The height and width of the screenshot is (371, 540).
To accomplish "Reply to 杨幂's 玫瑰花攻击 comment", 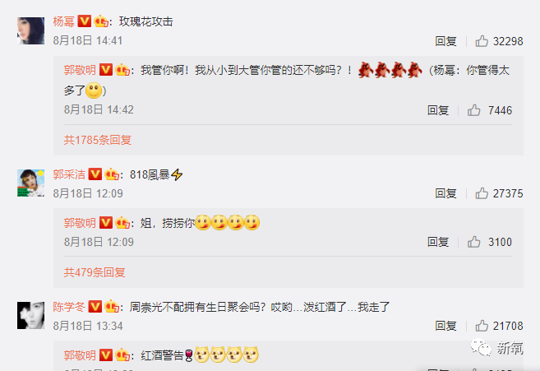I will [445, 41].
